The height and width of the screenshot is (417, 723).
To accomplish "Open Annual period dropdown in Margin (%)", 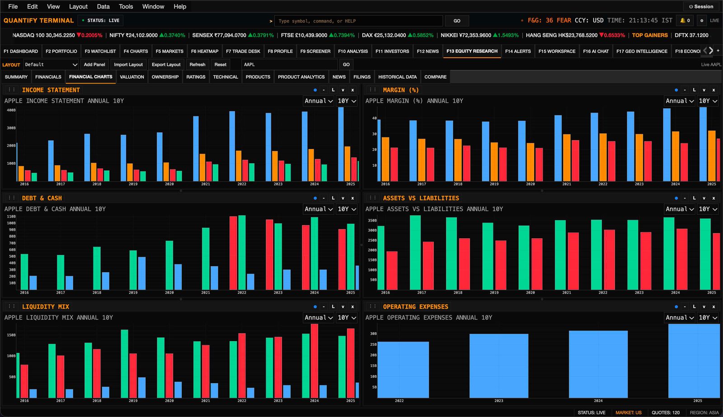I will tap(680, 101).
